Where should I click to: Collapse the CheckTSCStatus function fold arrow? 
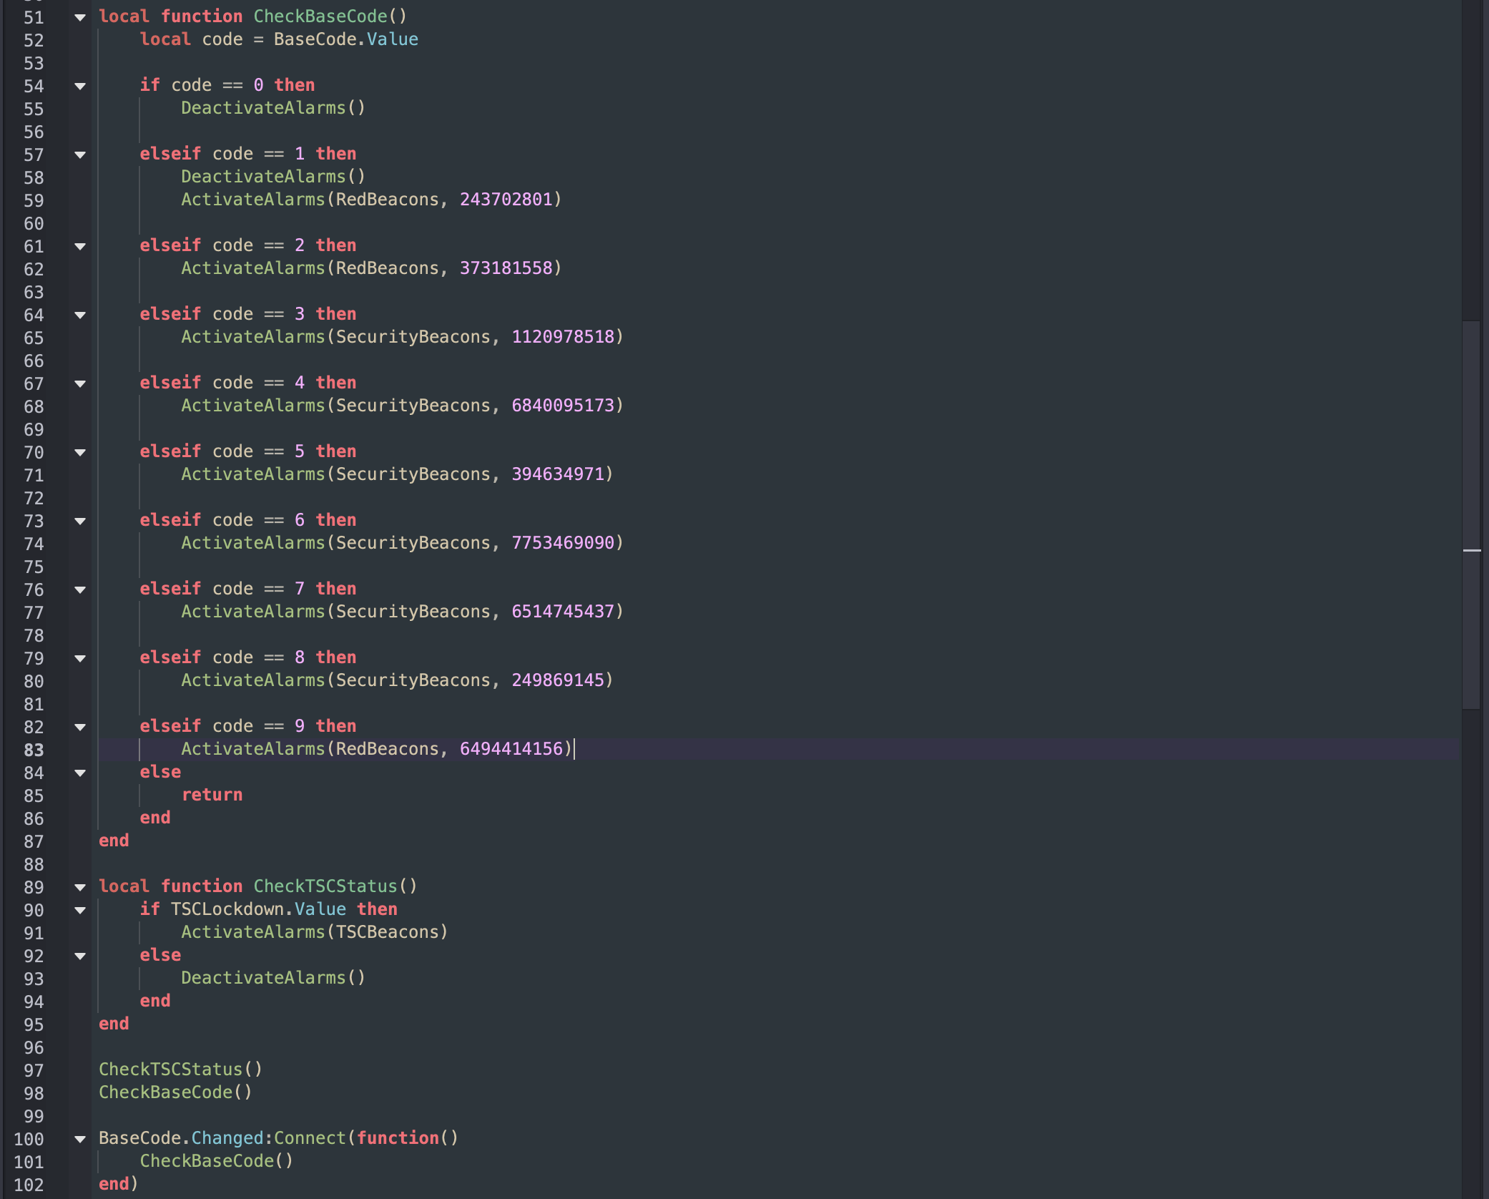coord(80,887)
